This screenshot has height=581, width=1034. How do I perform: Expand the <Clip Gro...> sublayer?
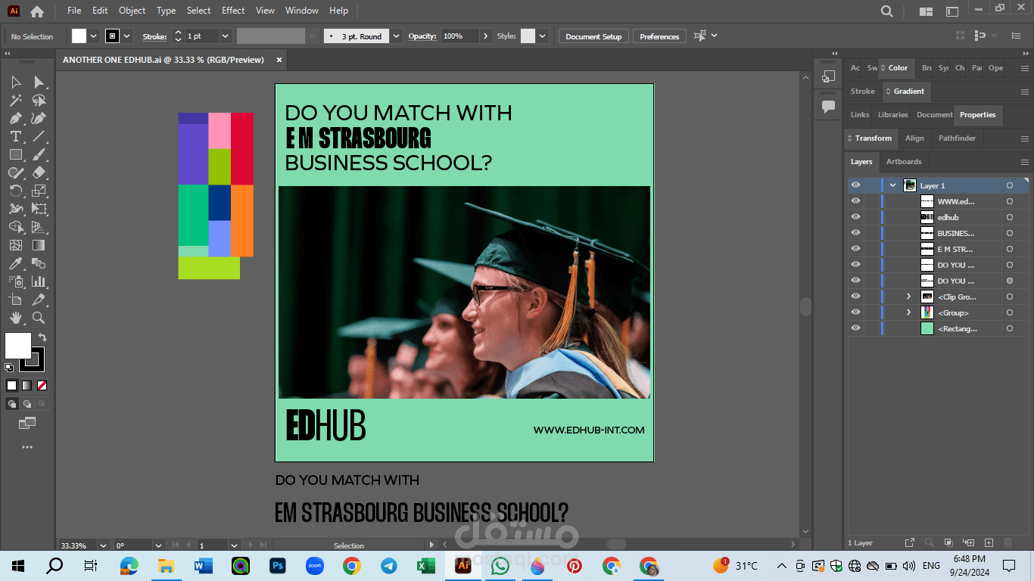click(909, 297)
